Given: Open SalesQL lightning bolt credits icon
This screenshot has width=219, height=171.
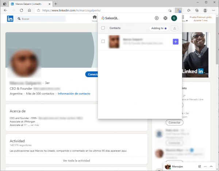Looking at the screenshot, I should (x=157, y=18).
